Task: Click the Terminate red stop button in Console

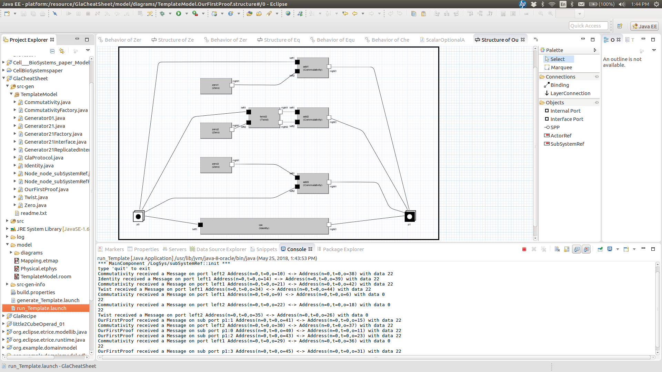Action: coord(524,249)
